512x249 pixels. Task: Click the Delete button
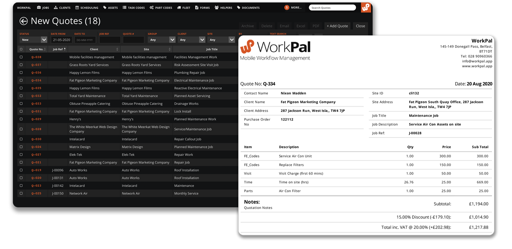[267, 26]
